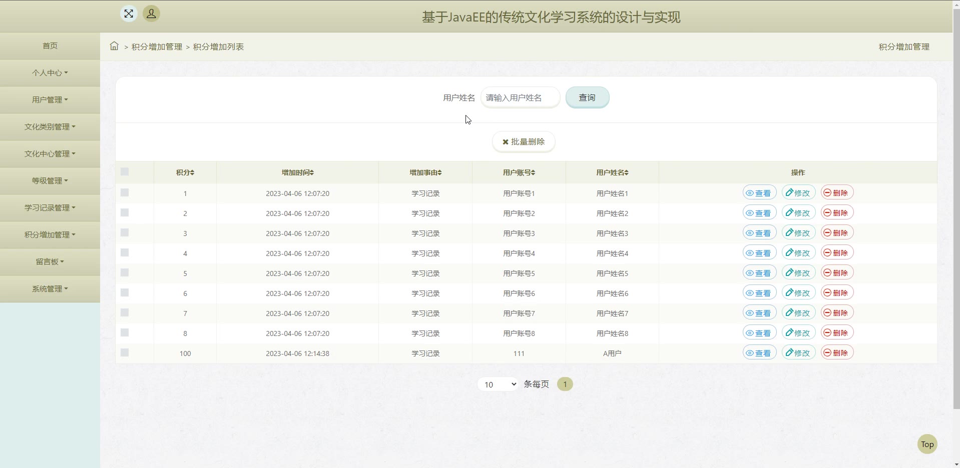Check the row checkbox for 用户账号8
Viewport: 960px width, 468px height.
(125, 332)
